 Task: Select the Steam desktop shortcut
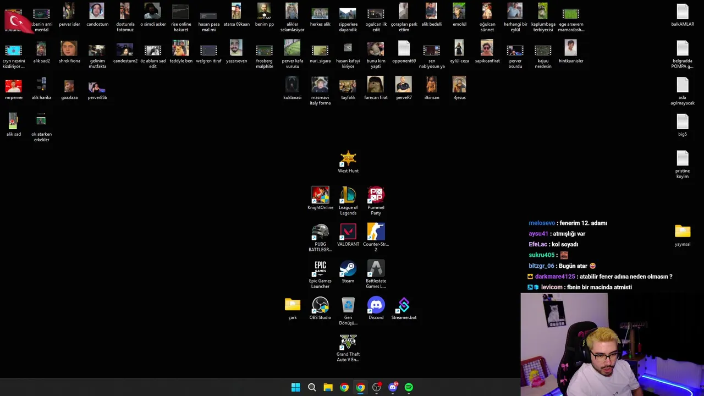(x=348, y=272)
